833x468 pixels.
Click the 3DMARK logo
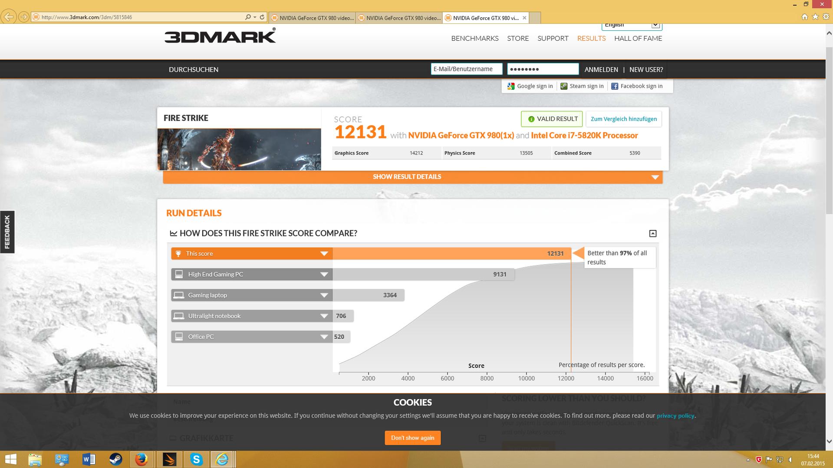(x=220, y=36)
